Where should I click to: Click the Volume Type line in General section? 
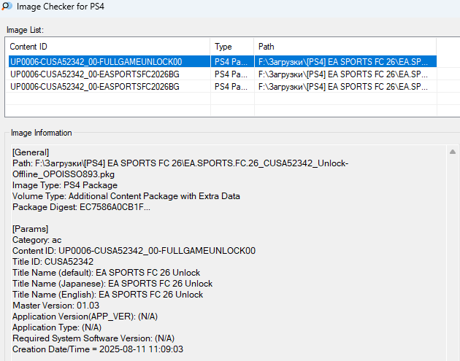126,196
